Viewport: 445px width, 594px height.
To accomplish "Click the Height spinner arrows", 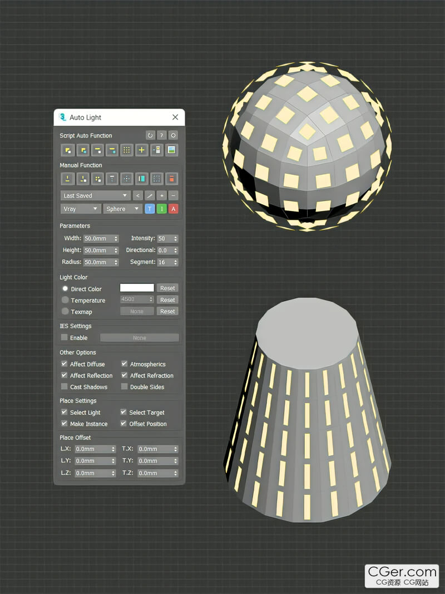I will tap(116, 251).
